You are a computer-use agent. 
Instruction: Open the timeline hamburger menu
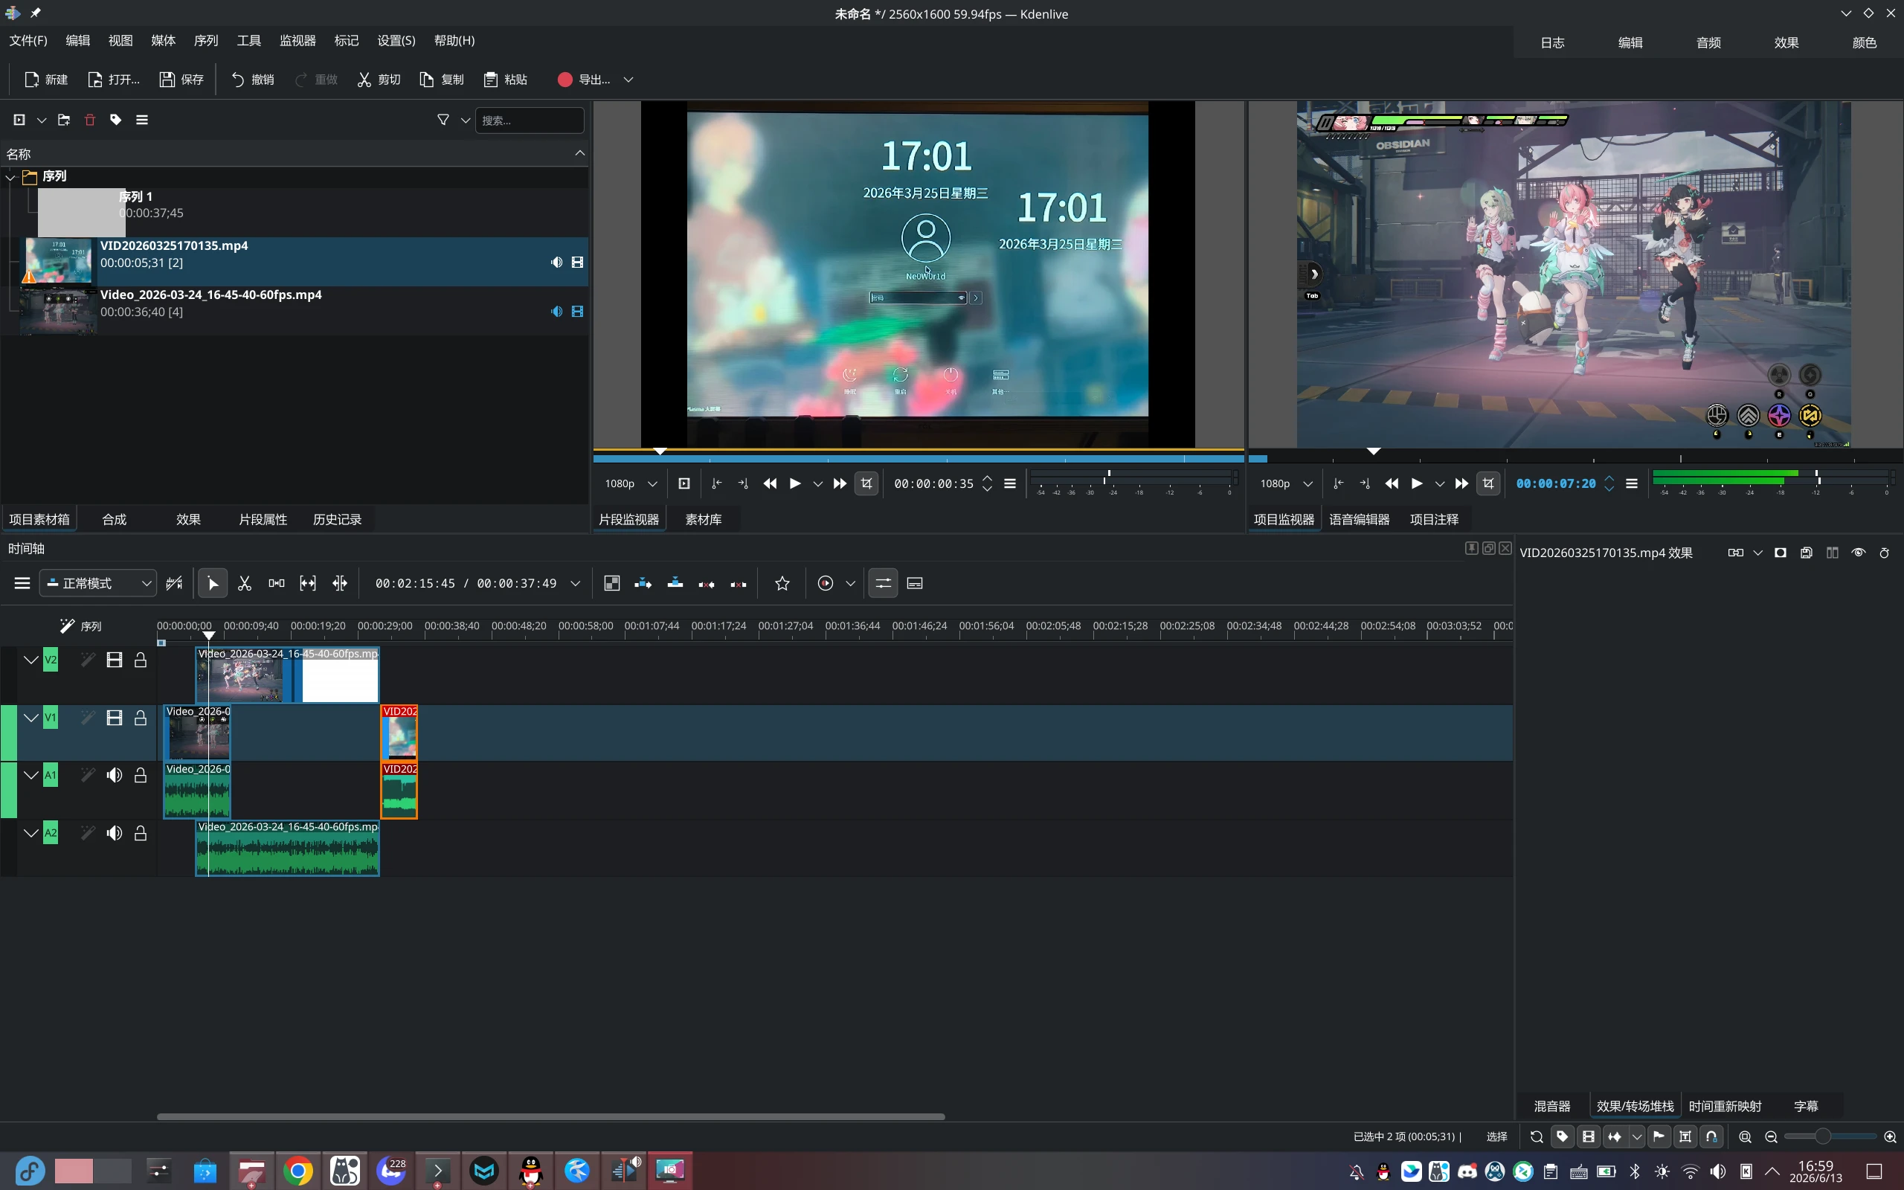coord(22,583)
